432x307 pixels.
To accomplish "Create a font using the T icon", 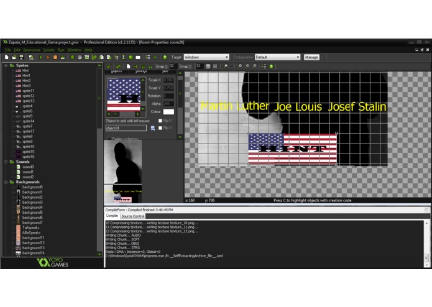I will coord(116,57).
